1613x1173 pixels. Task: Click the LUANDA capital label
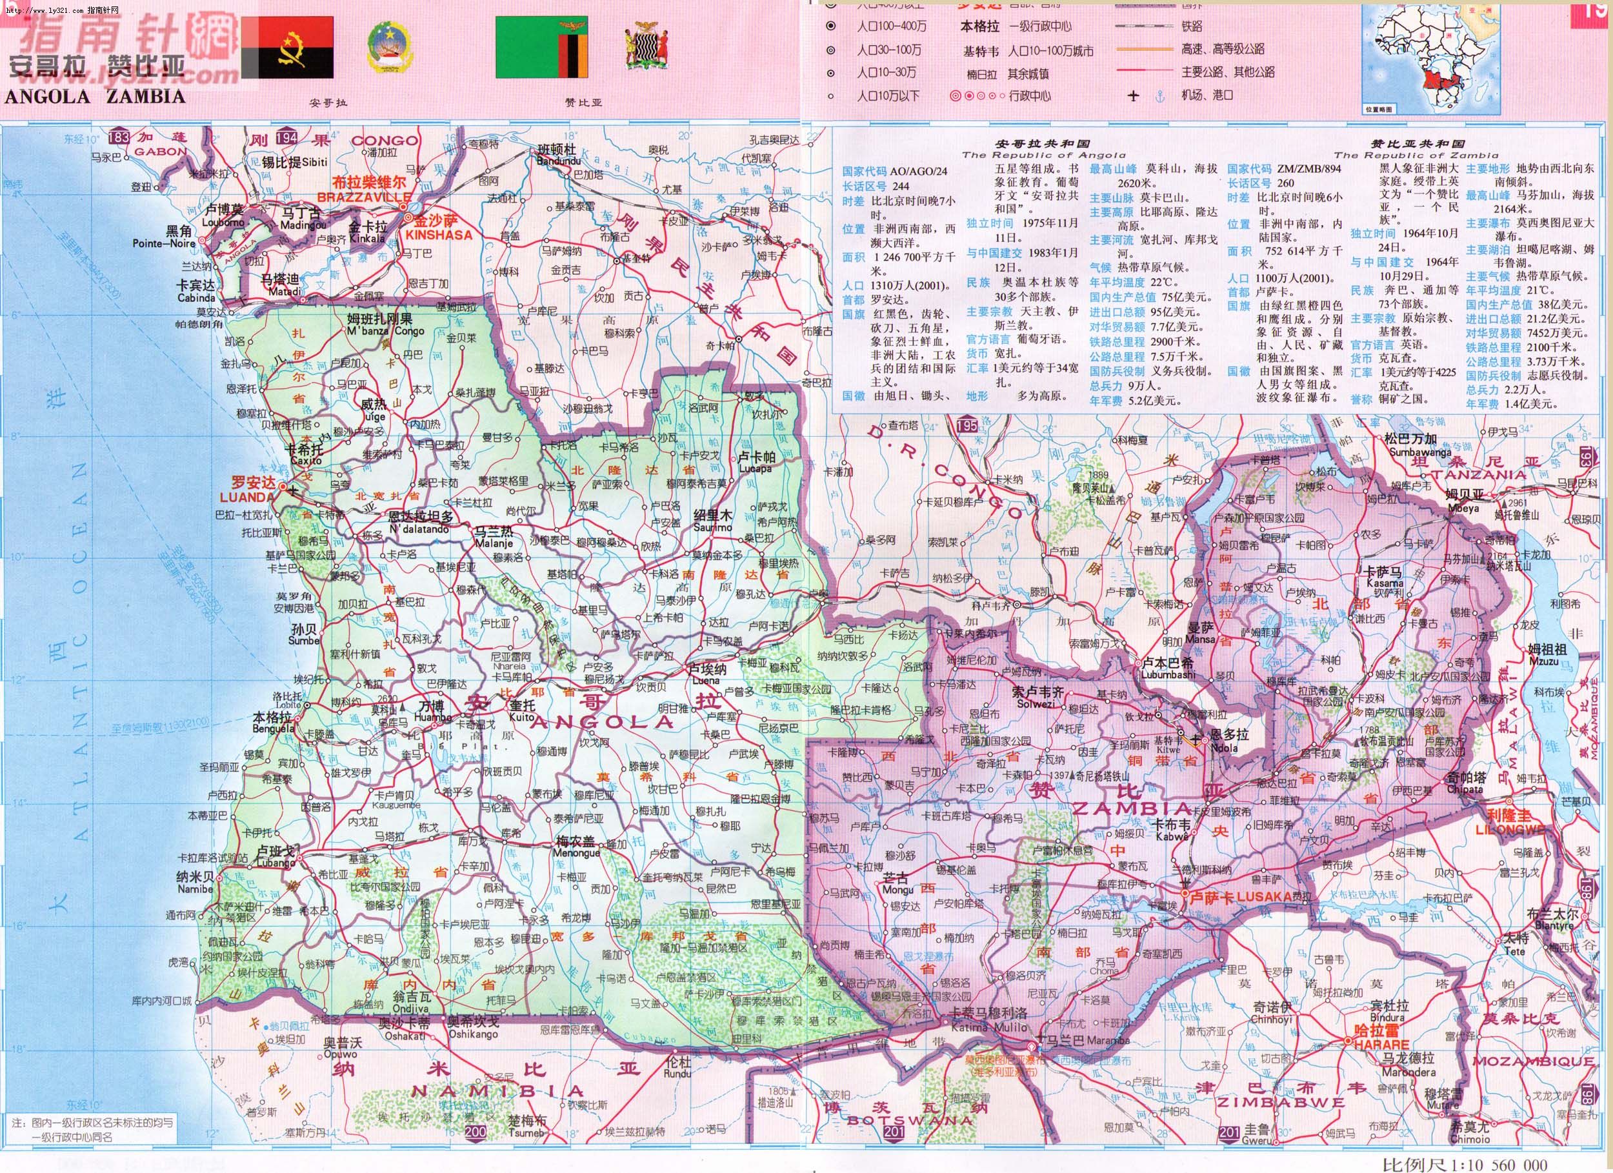[x=246, y=497]
